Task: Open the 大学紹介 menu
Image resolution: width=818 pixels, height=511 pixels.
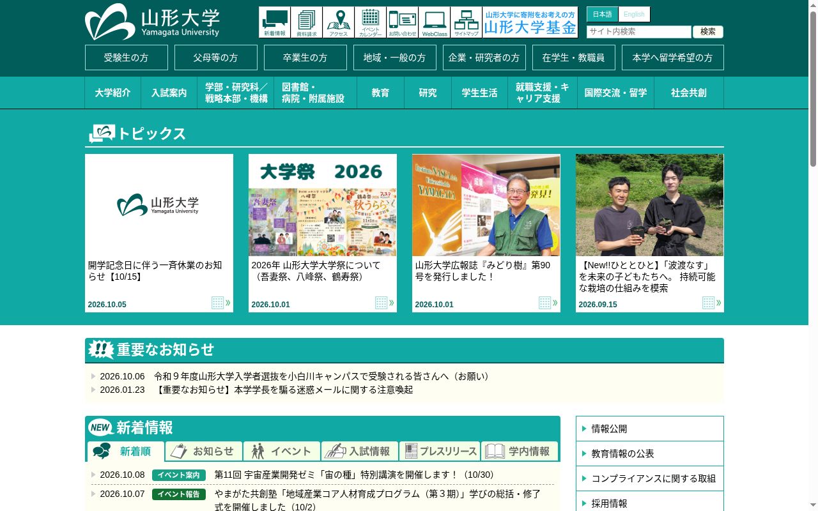Action: (113, 93)
